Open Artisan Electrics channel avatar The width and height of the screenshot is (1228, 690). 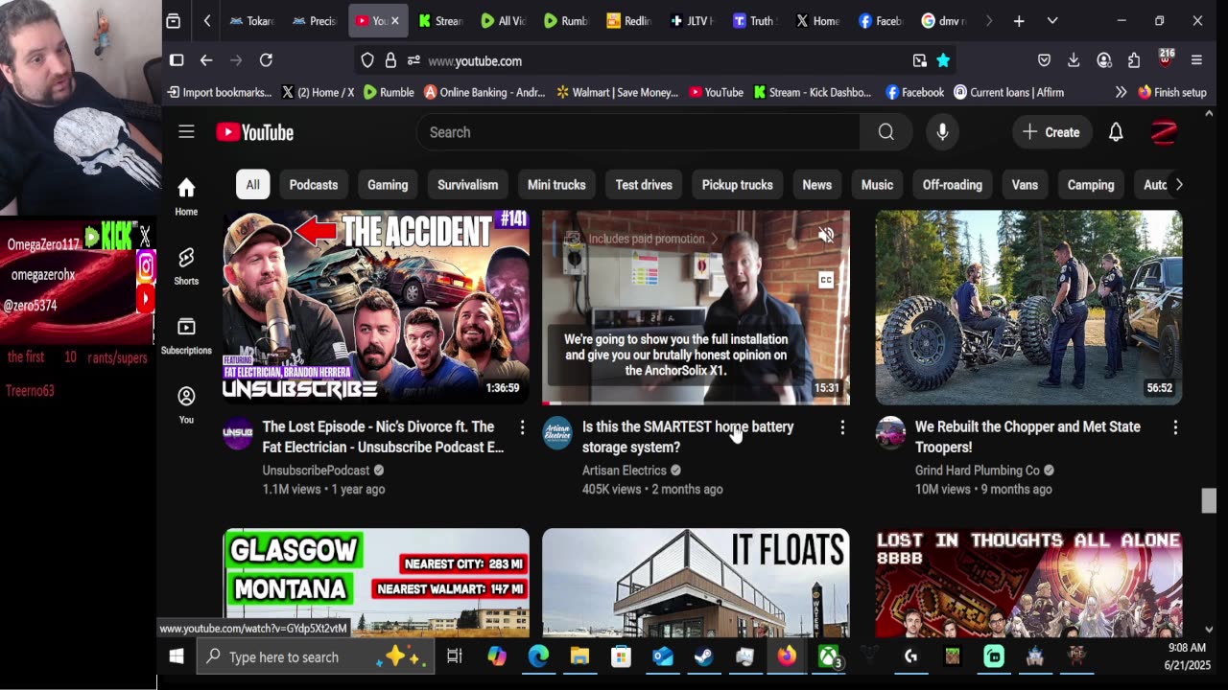[557, 433]
